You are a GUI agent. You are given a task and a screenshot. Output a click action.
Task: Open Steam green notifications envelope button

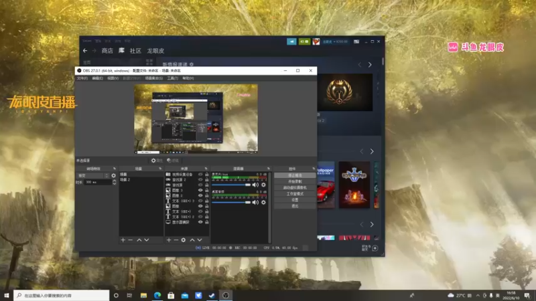(304, 41)
